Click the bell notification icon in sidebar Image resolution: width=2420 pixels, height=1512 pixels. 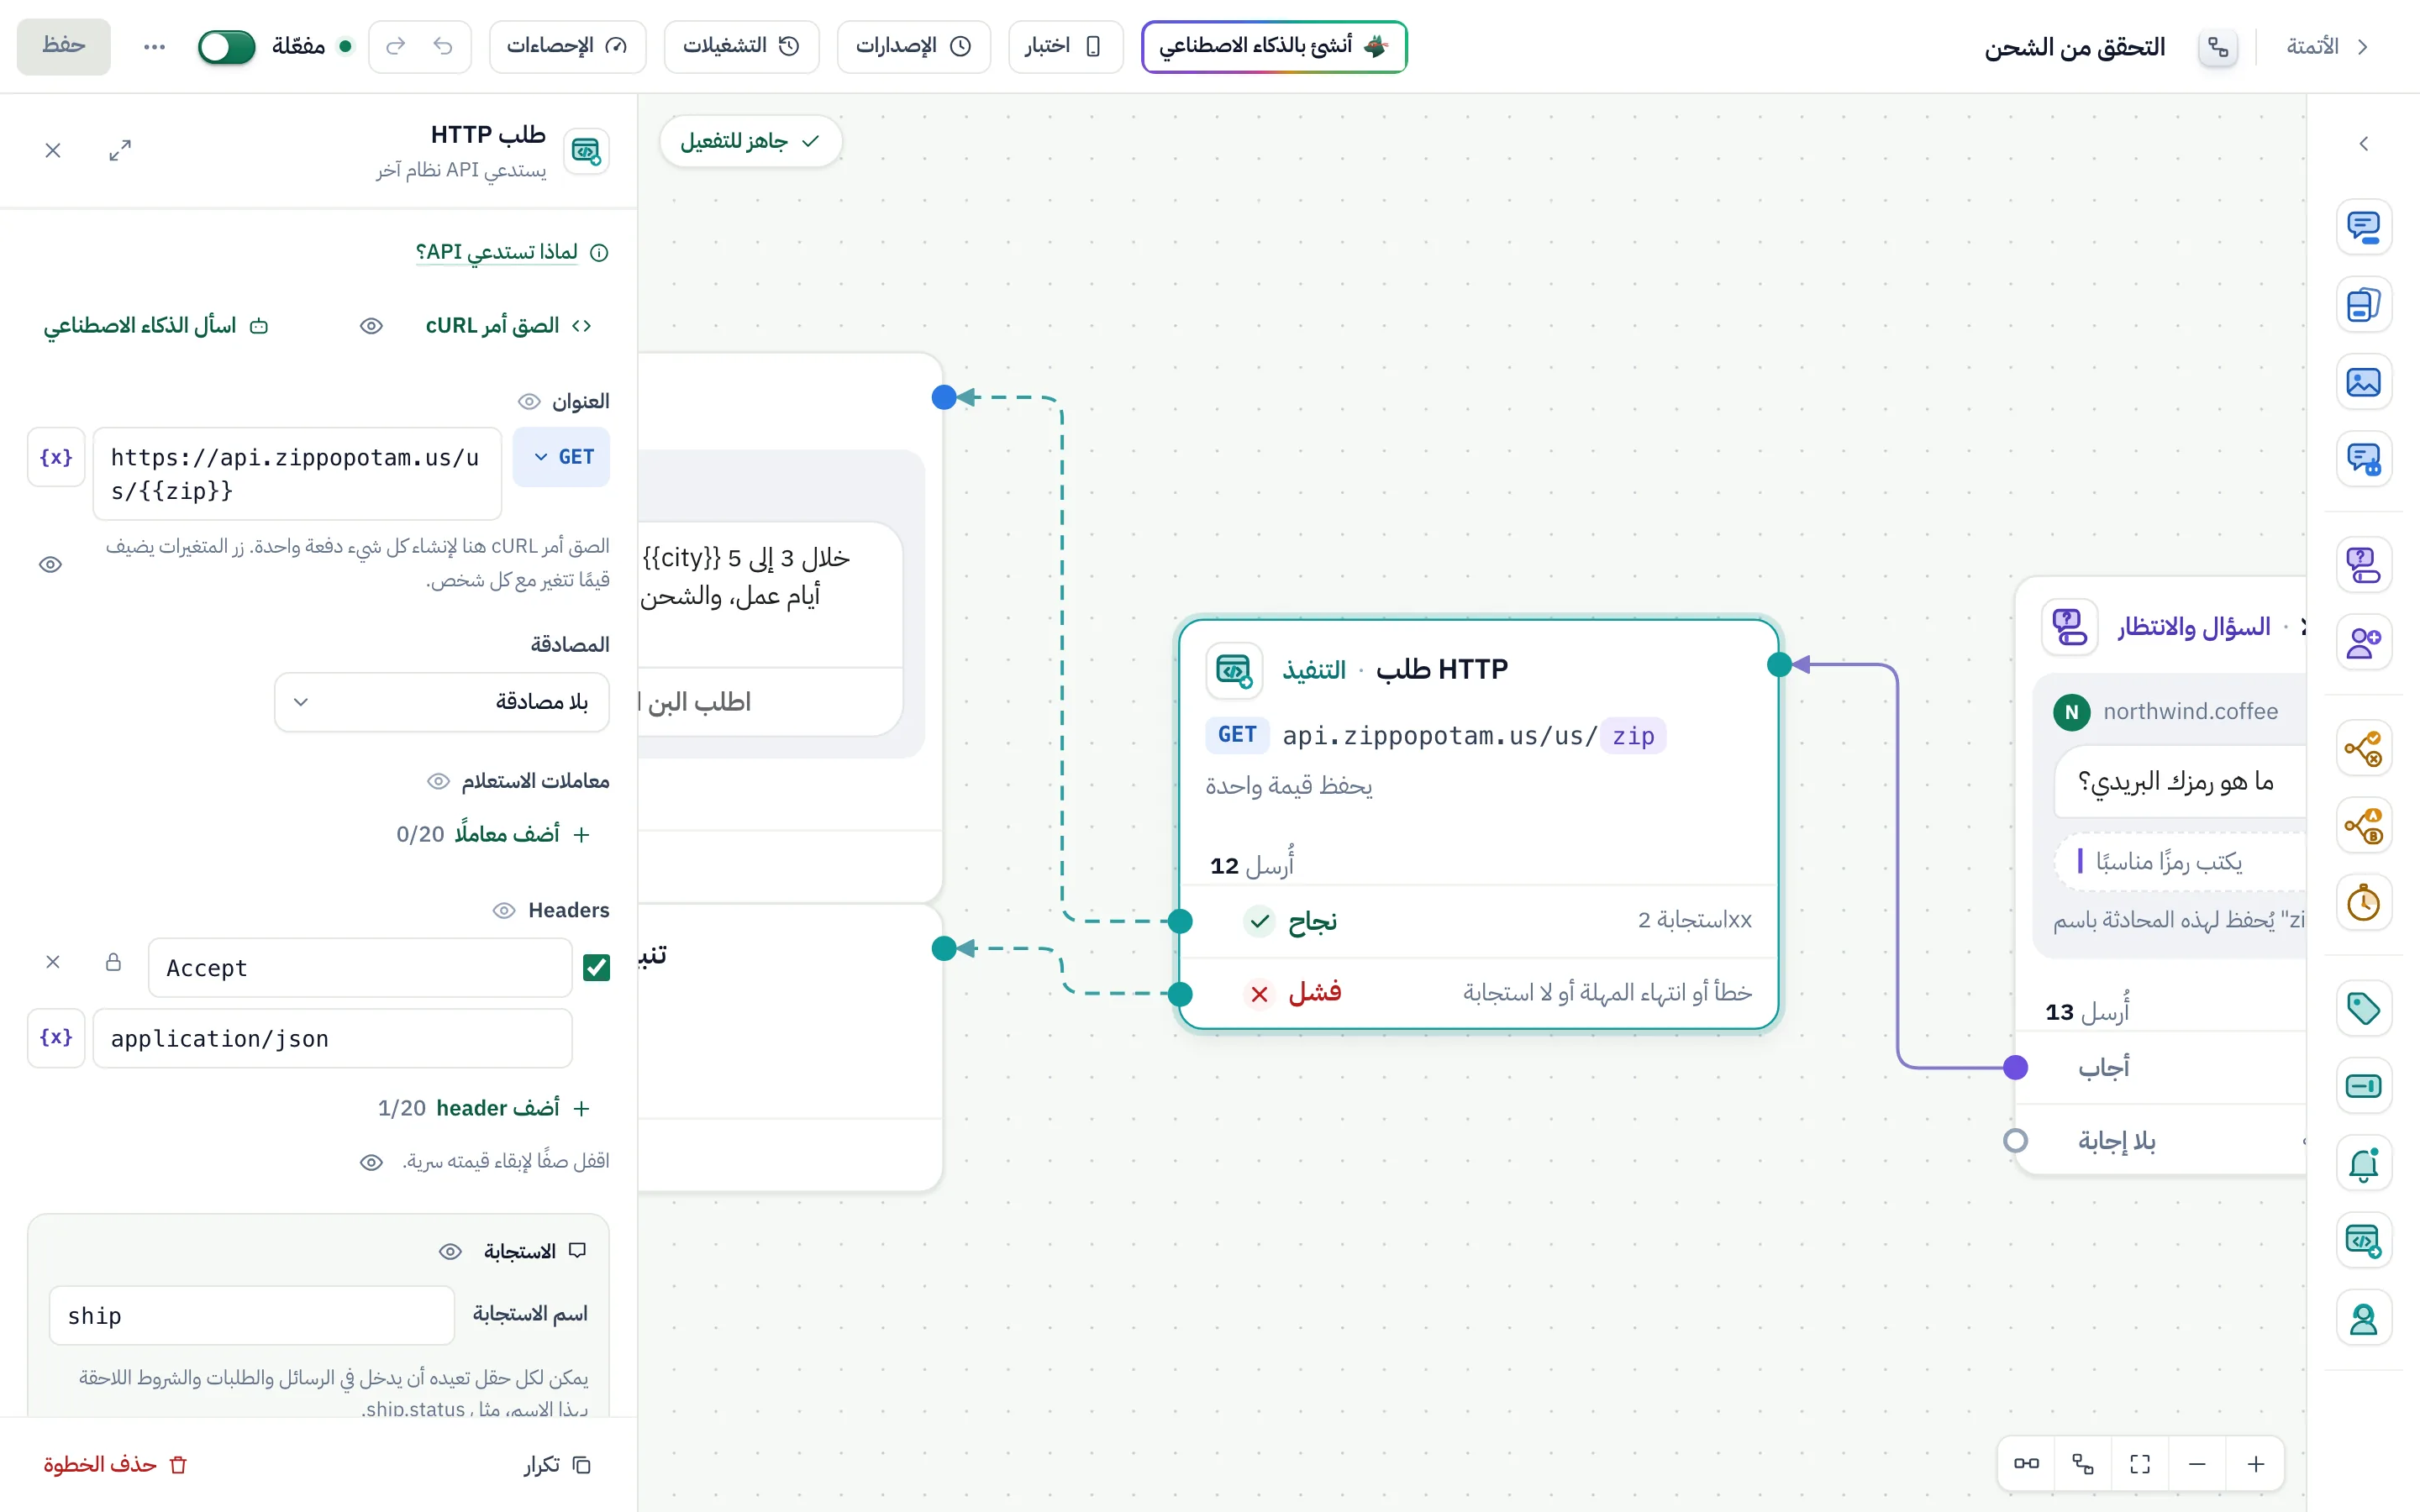click(2363, 1164)
